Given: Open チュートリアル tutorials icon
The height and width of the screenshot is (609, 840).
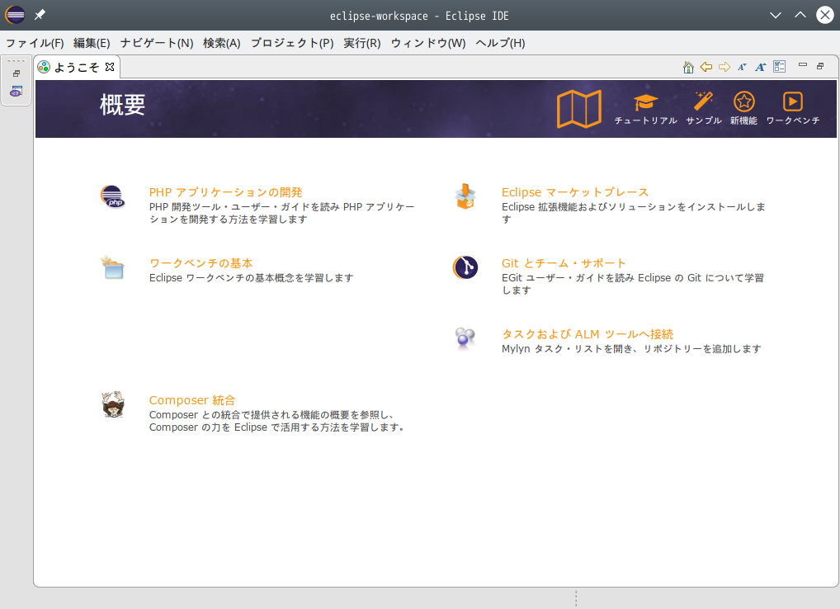Looking at the screenshot, I should 645,109.
